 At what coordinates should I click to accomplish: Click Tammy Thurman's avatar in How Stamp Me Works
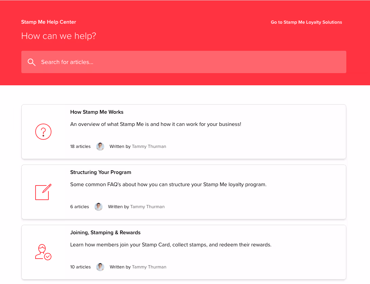(x=100, y=146)
